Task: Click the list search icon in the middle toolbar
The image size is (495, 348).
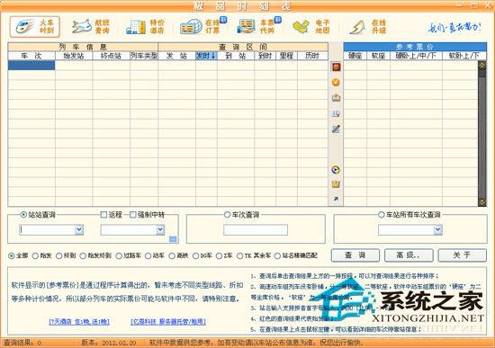Action: click(336, 113)
